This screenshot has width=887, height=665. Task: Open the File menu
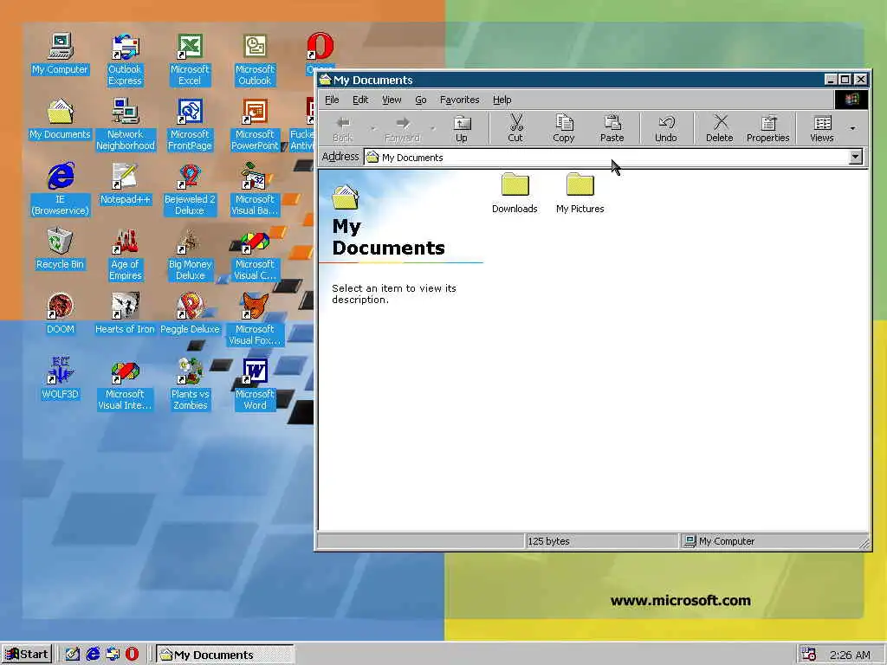click(332, 100)
